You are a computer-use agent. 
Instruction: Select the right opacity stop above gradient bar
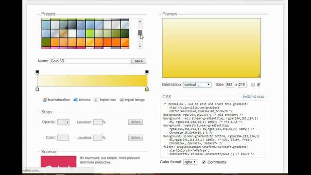point(147,72)
